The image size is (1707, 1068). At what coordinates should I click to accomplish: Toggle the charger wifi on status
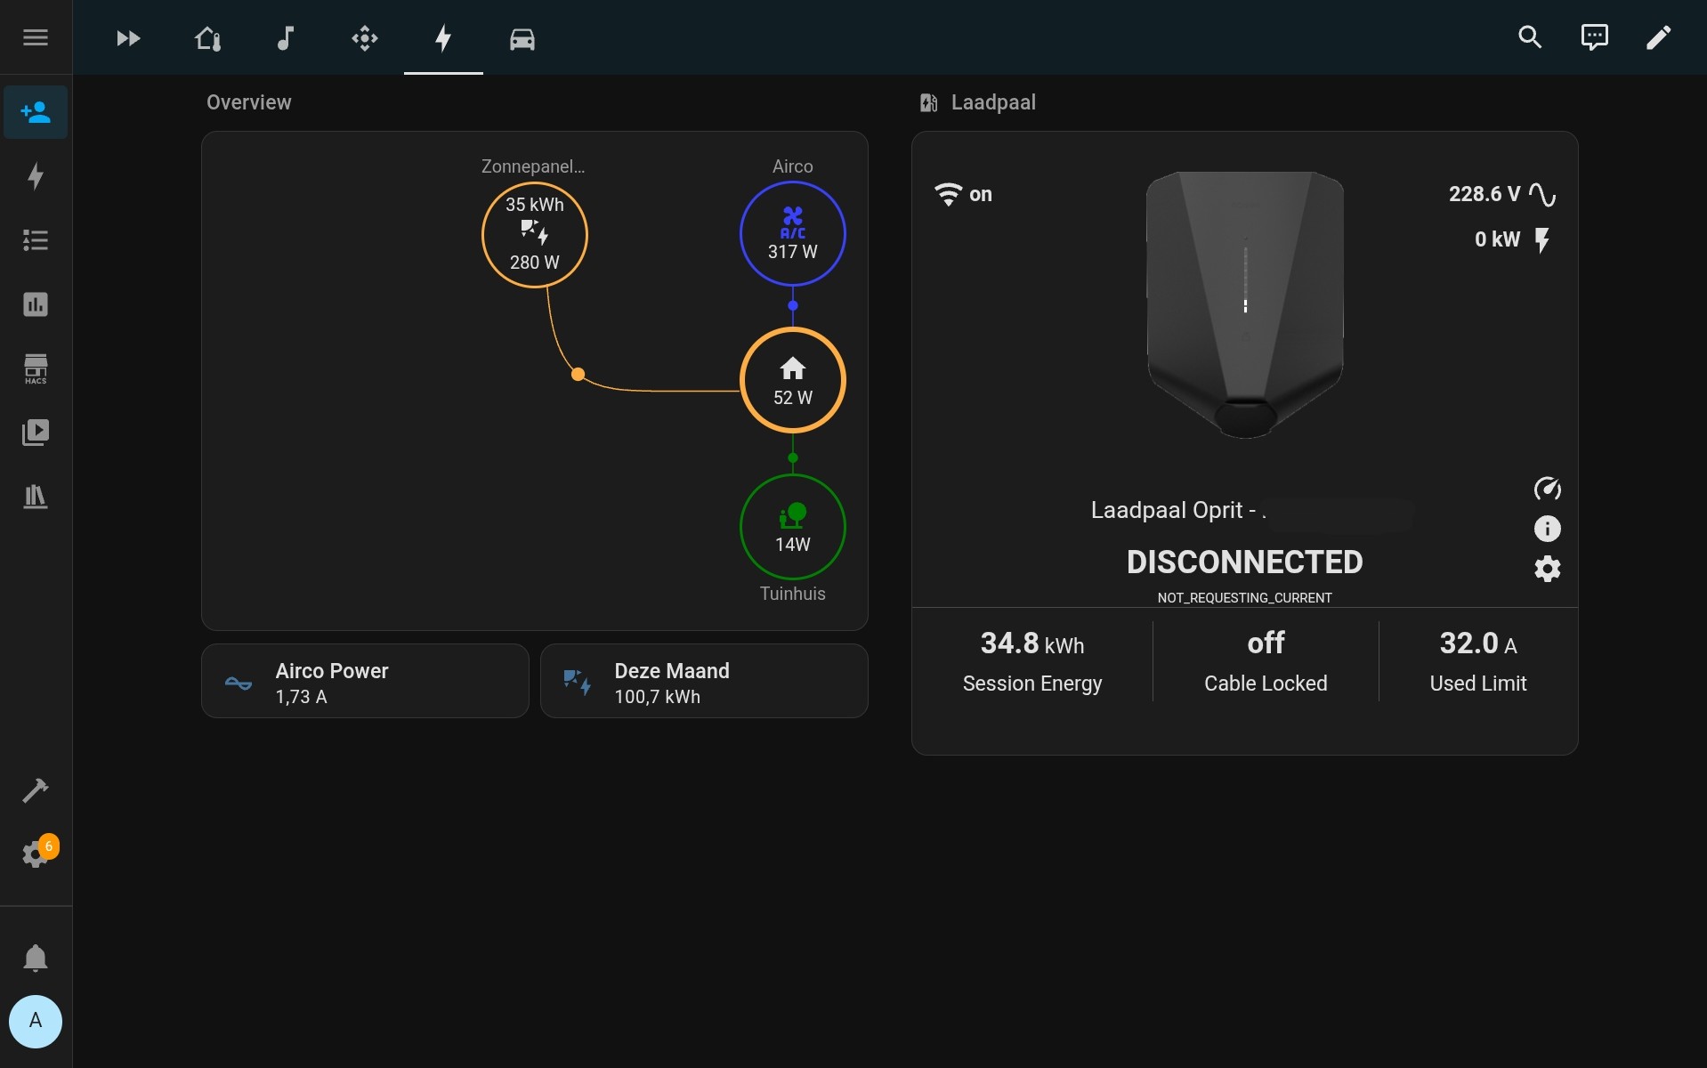[962, 194]
